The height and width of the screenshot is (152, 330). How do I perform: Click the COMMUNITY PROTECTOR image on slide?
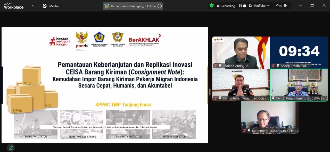click(x=128, y=124)
